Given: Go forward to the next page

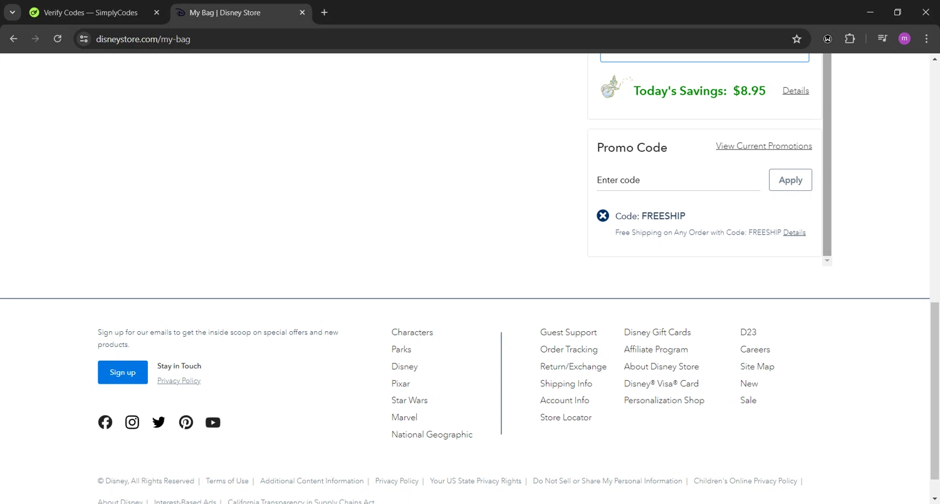Looking at the screenshot, I should tap(36, 39).
